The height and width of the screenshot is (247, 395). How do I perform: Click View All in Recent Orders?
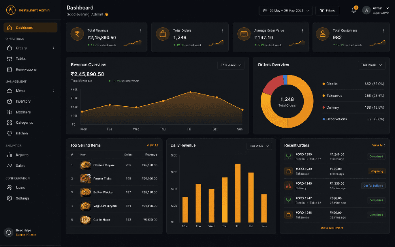click(379, 145)
